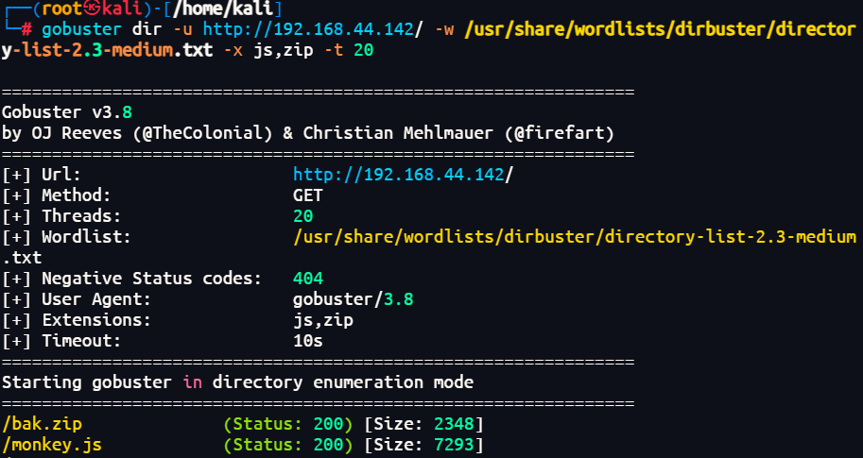Click the Status 200 text for monkey.js
This screenshot has height=458, width=863.
pyautogui.click(x=288, y=443)
